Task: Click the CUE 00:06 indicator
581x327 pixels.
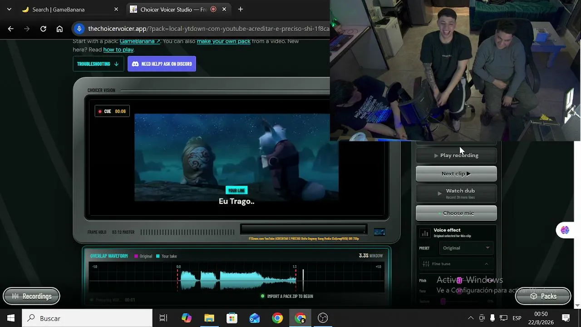Action: [x=112, y=111]
